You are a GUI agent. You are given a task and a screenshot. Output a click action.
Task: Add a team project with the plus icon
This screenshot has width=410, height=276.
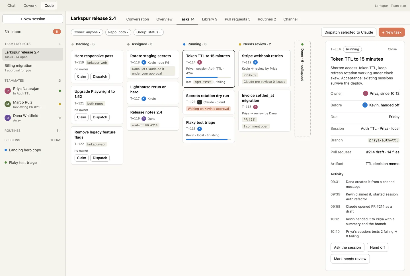pyautogui.click(x=60, y=44)
